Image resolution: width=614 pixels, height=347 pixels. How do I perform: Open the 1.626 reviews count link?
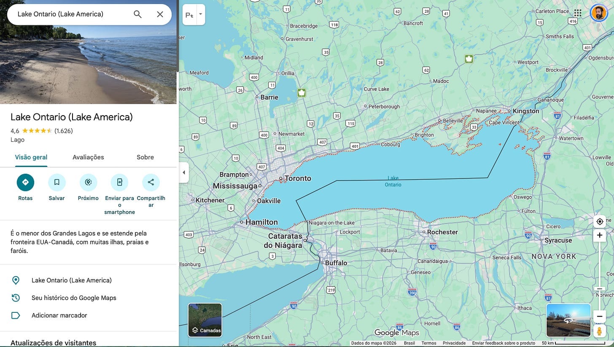point(64,131)
